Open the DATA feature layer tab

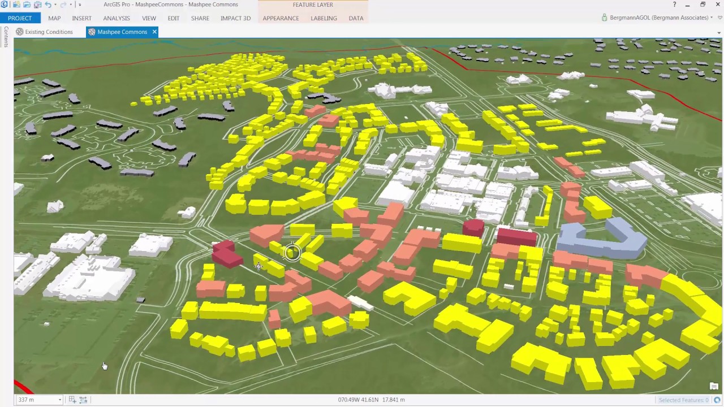(356, 18)
